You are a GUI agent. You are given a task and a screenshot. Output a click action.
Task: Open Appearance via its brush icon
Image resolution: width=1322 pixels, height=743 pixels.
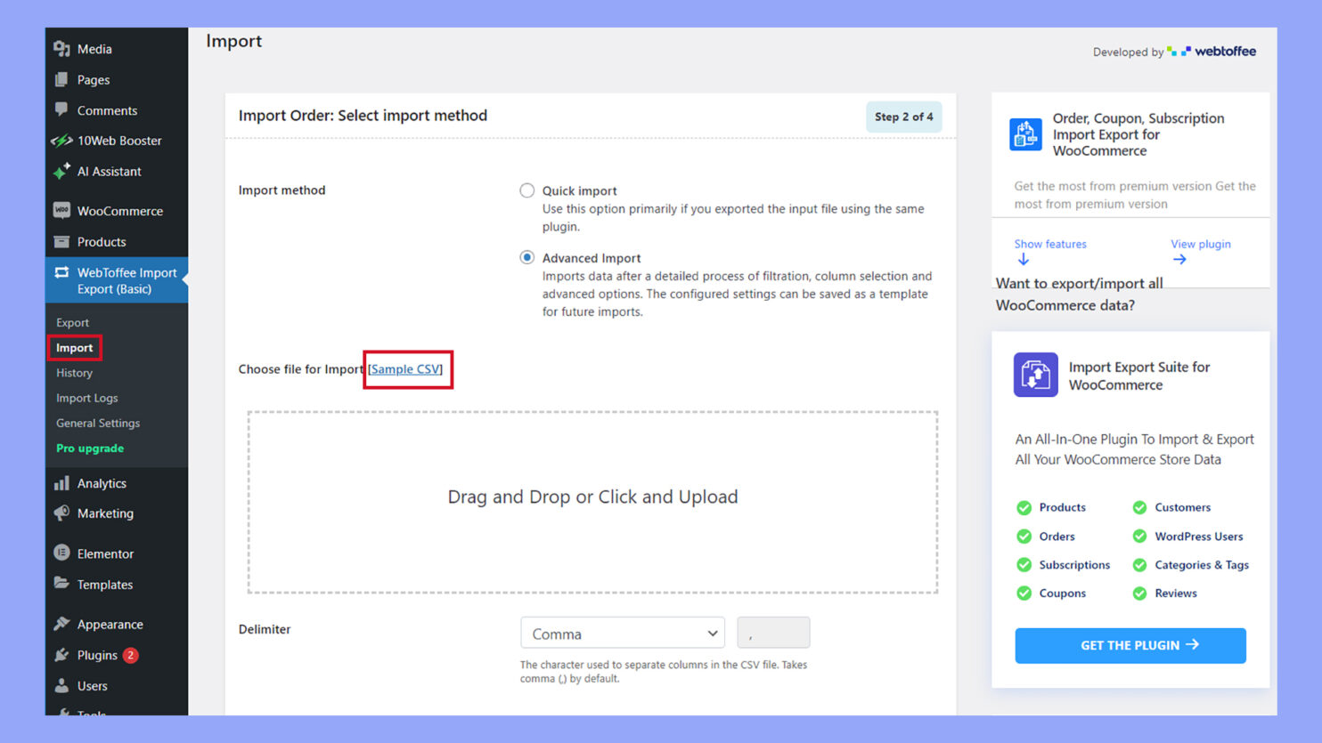coord(61,624)
